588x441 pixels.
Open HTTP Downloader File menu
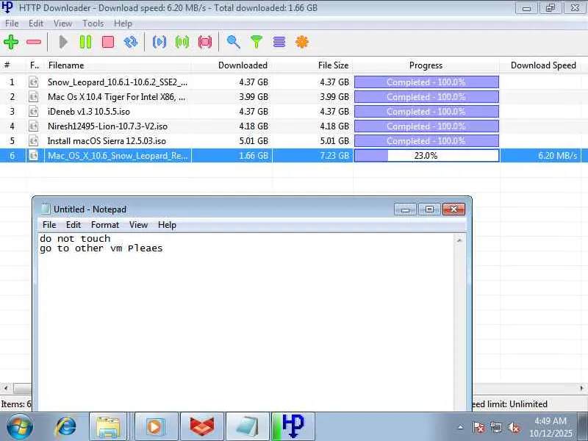pos(12,24)
